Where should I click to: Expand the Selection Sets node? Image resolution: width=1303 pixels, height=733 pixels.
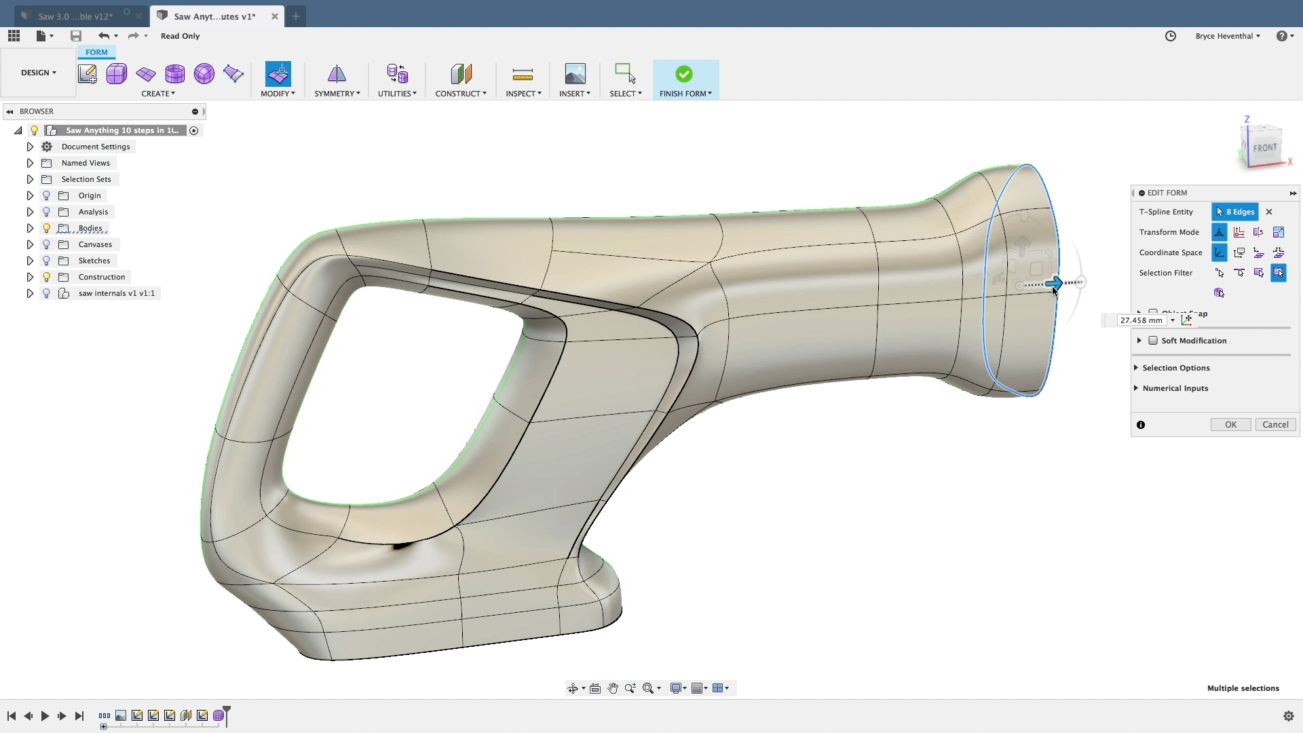pyautogui.click(x=30, y=179)
